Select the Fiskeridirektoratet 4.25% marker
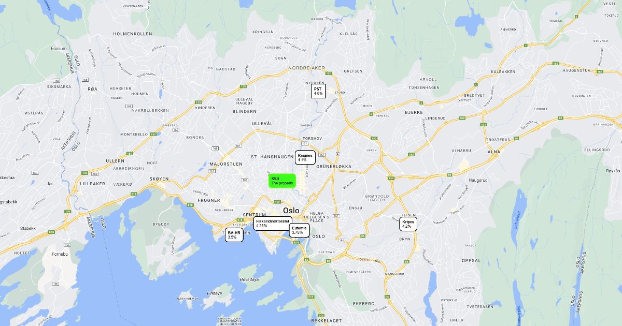 tap(273, 224)
